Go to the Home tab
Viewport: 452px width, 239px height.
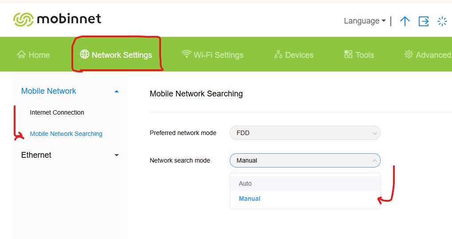(33, 55)
